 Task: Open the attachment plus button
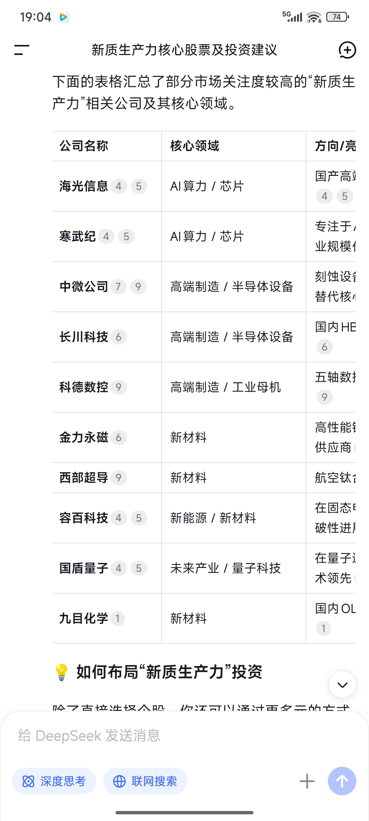click(x=307, y=781)
